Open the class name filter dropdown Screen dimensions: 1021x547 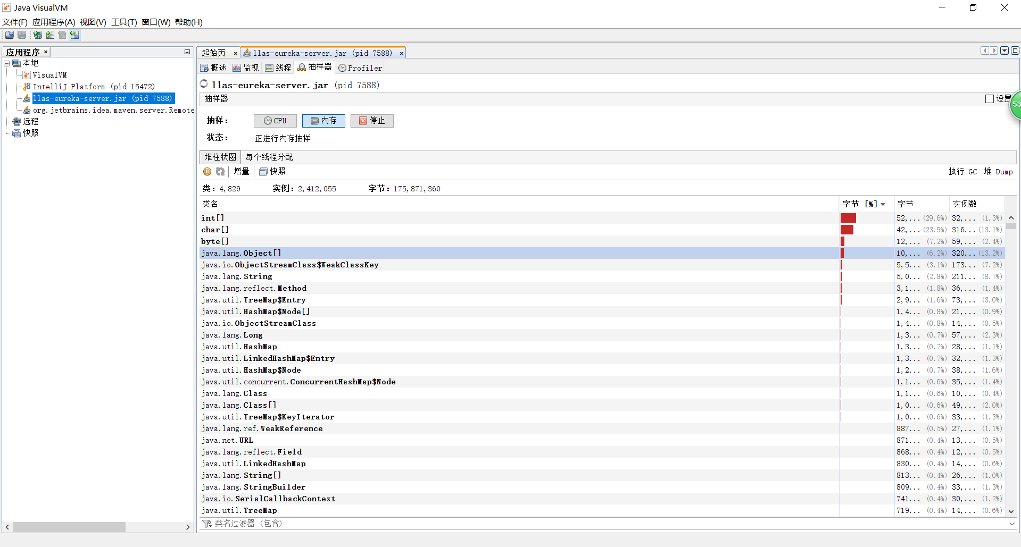1012,524
